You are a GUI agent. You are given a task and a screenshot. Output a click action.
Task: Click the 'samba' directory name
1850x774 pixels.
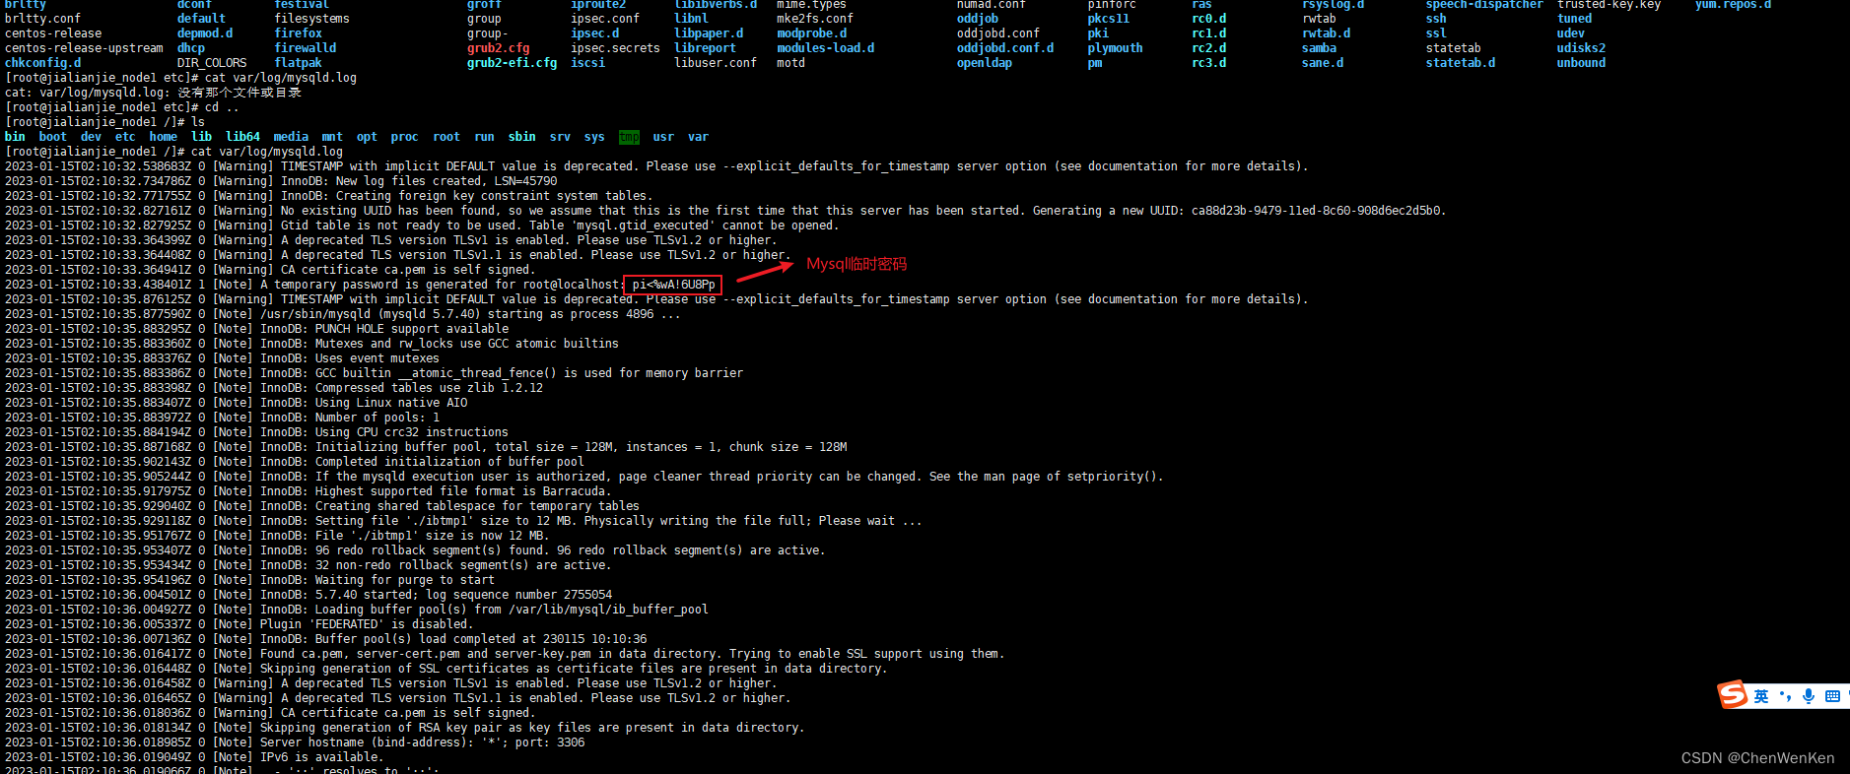(1319, 48)
